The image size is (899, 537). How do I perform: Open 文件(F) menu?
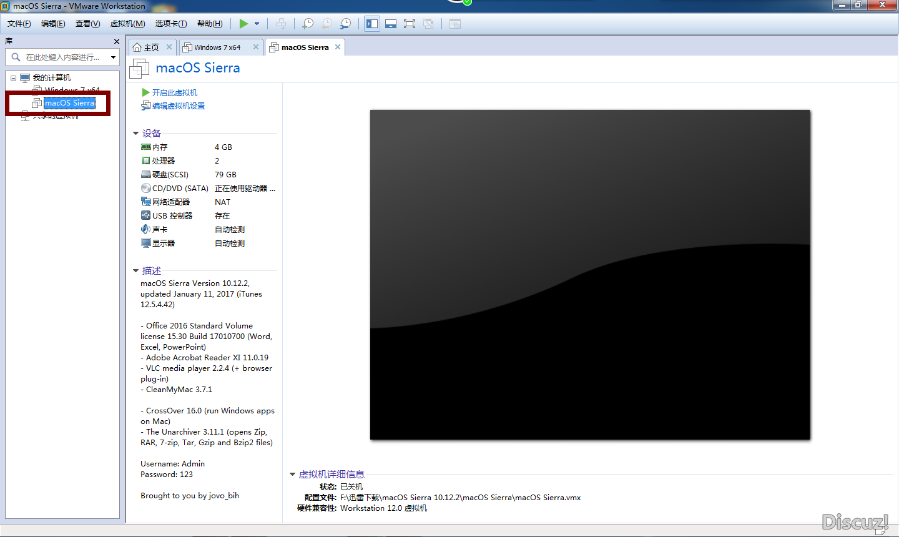[x=19, y=24]
